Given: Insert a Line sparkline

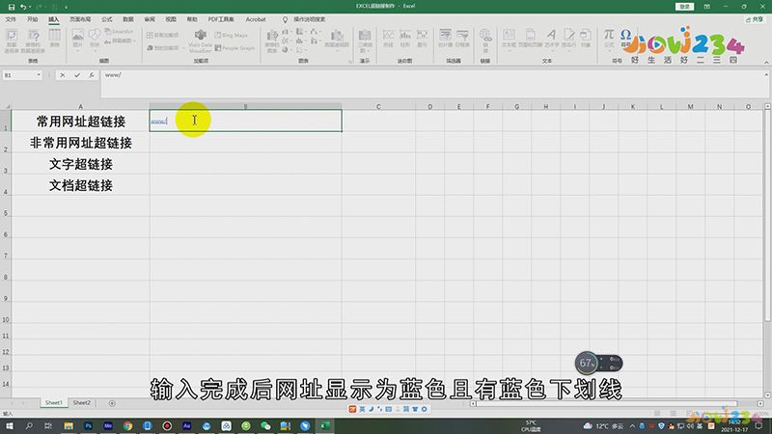Looking at the screenshot, I should [389, 39].
